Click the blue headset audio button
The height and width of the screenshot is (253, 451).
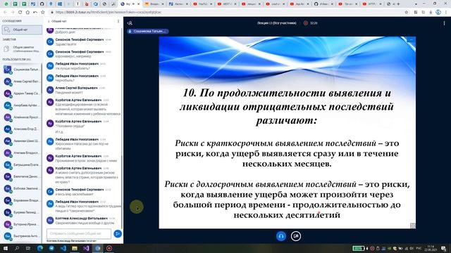[x=281, y=236]
